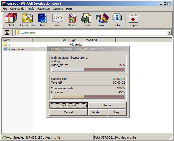The width and height of the screenshot is (174, 141).
Task: Click the Delete files toolbar icon
Action: (72, 20)
